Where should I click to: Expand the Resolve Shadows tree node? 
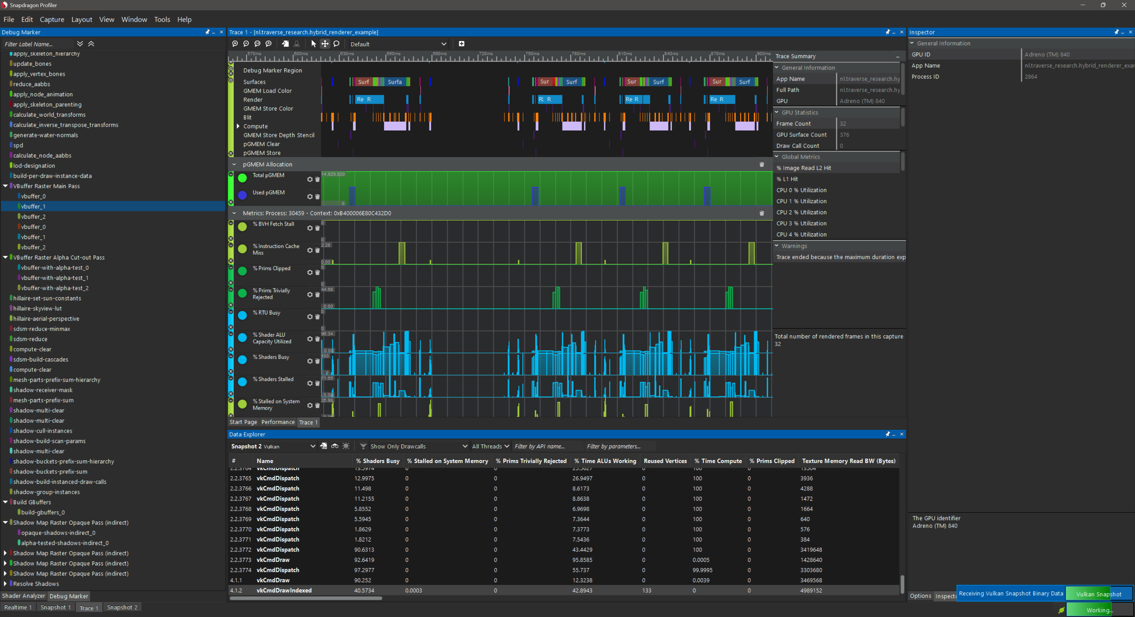(x=5, y=584)
